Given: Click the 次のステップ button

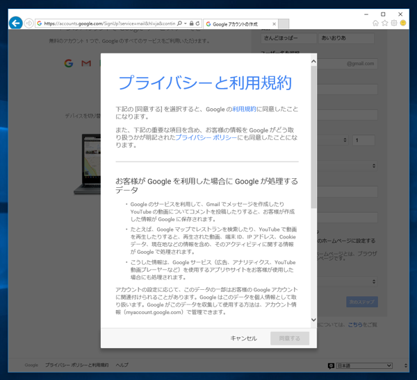Looking at the screenshot, I should [x=362, y=302].
